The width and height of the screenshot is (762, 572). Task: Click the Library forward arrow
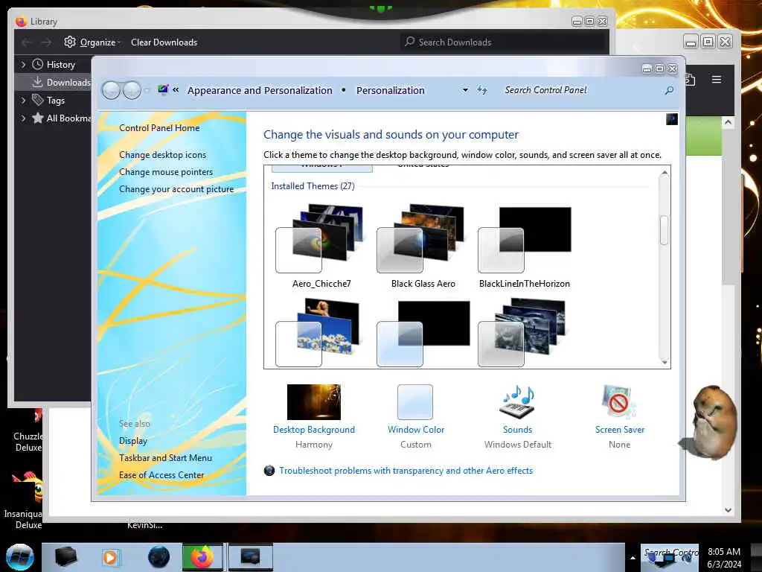point(46,42)
